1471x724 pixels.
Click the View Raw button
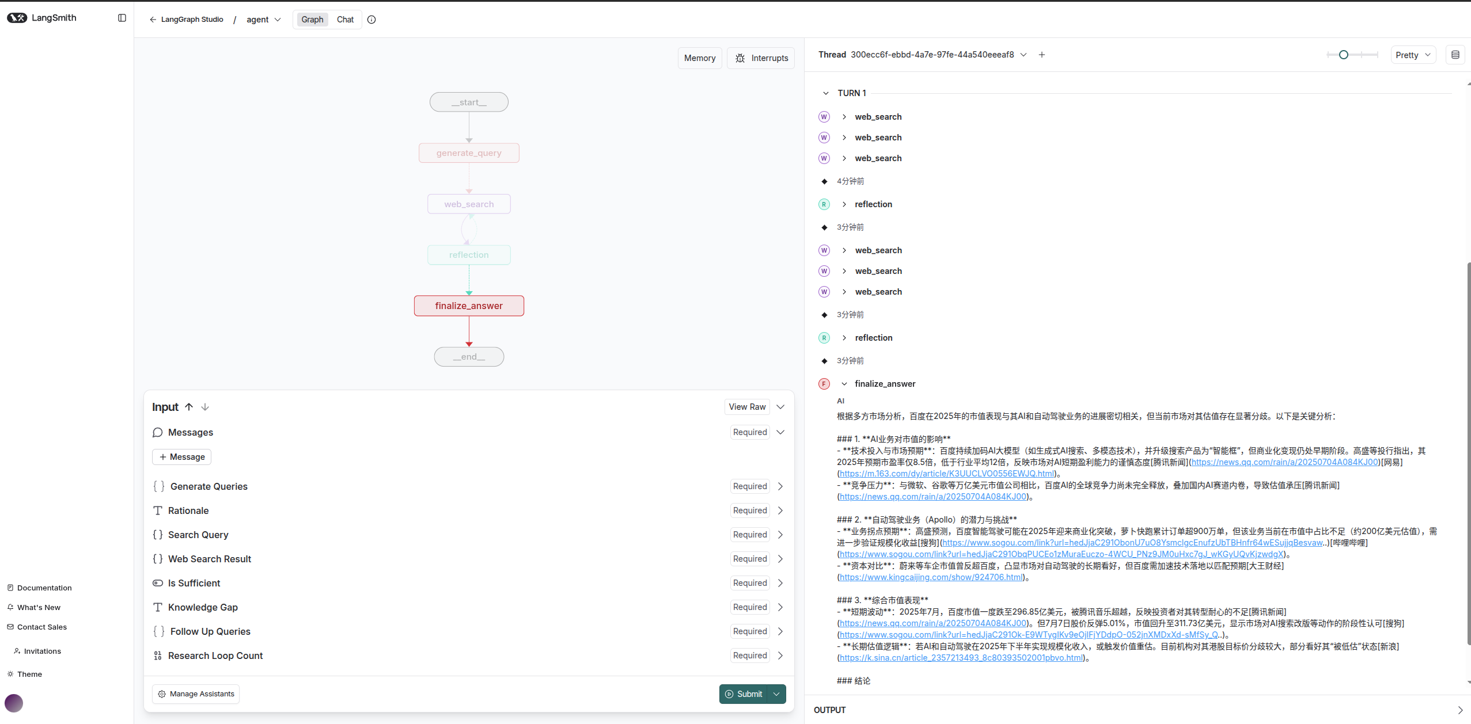pyautogui.click(x=746, y=407)
